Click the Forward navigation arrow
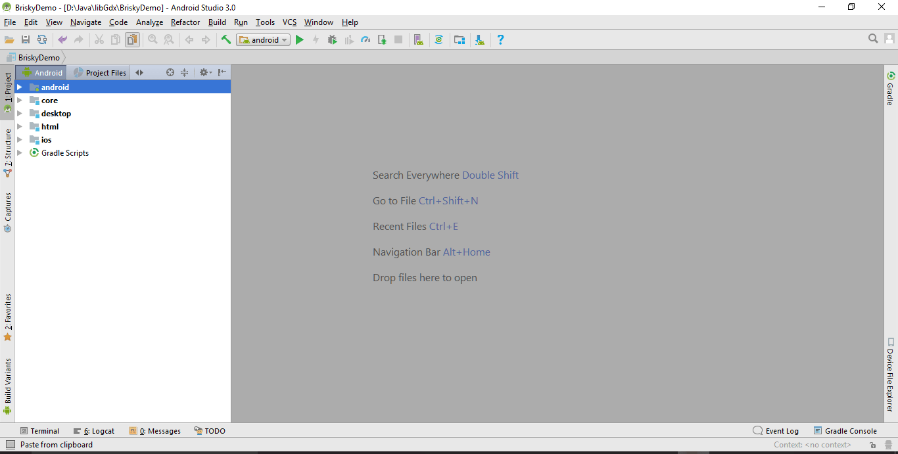Screen dimensions: 898x454 pos(206,40)
